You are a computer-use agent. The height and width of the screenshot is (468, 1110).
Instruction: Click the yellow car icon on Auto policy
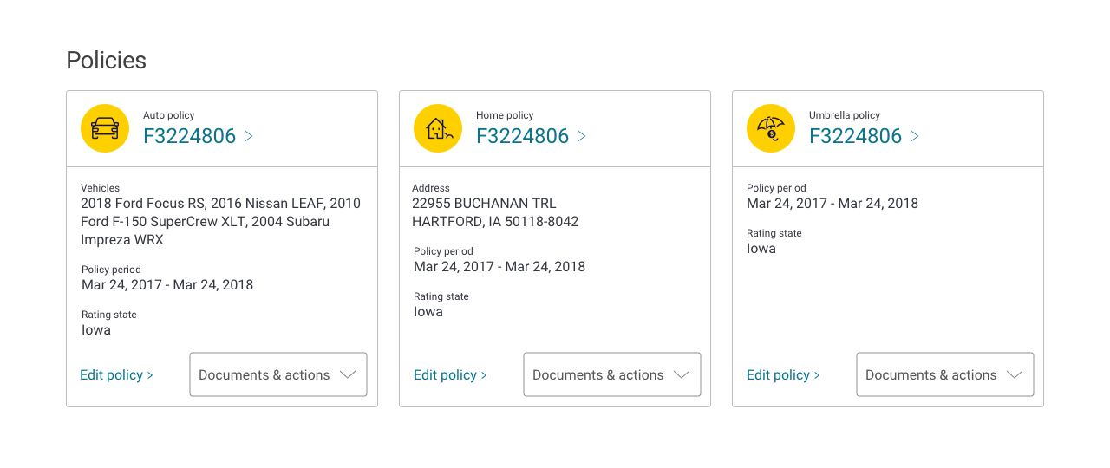tap(105, 128)
